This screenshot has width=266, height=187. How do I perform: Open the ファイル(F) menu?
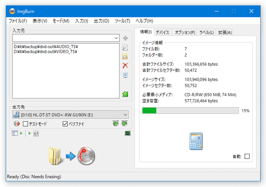coord(18,21)
